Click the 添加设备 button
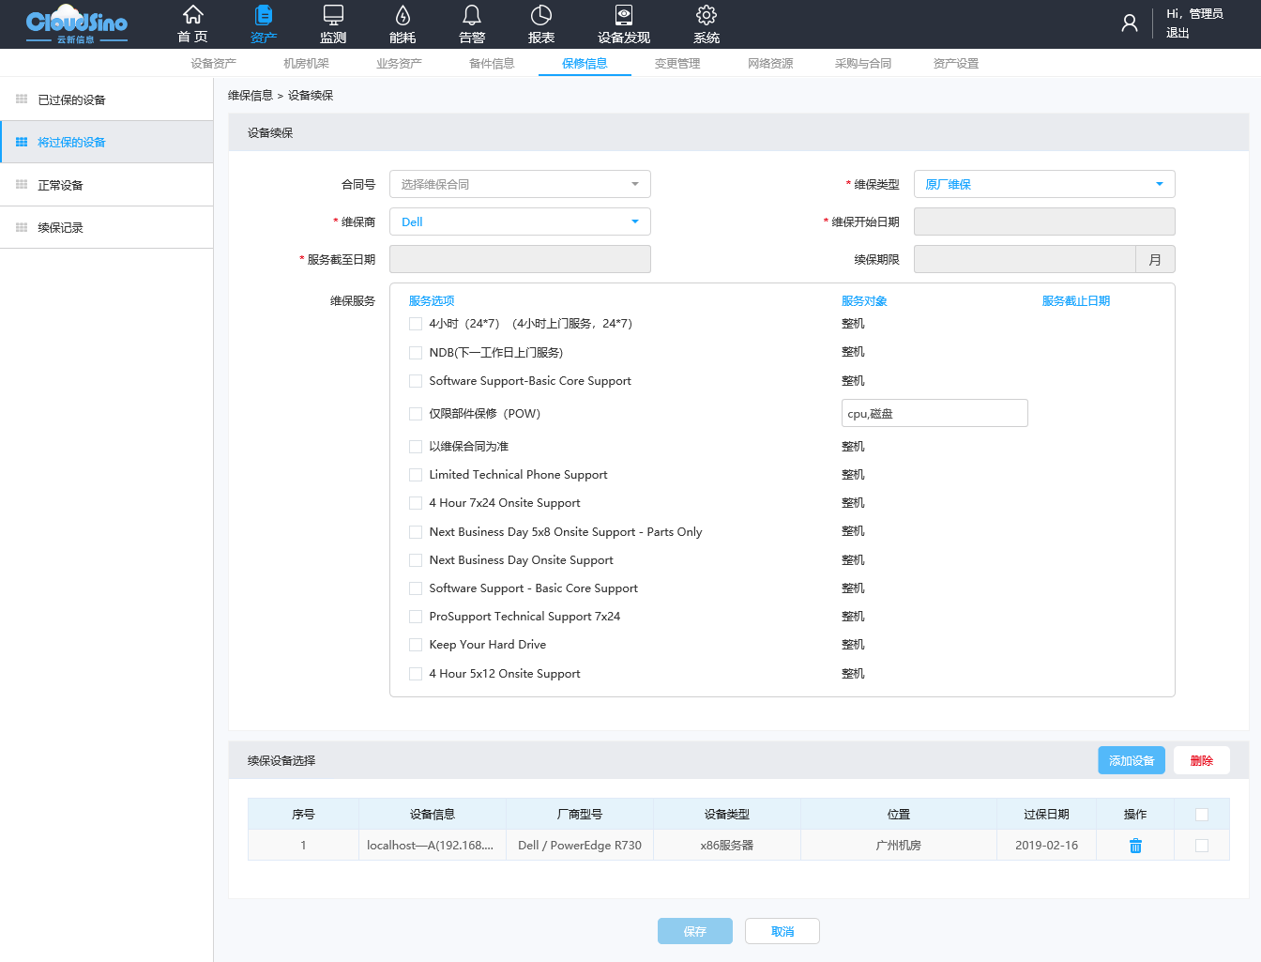Screen dimensions: 1261x962 pyautogui.click(x=1132, y=760)
